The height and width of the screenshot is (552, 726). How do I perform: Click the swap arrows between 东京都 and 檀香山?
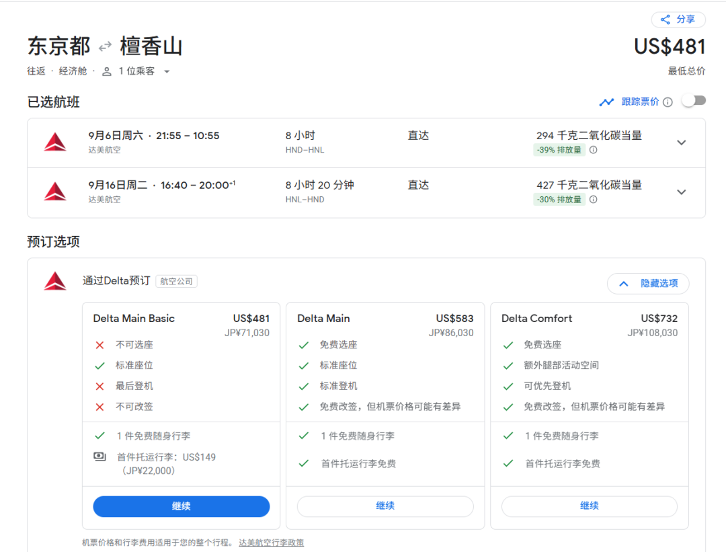105,47
